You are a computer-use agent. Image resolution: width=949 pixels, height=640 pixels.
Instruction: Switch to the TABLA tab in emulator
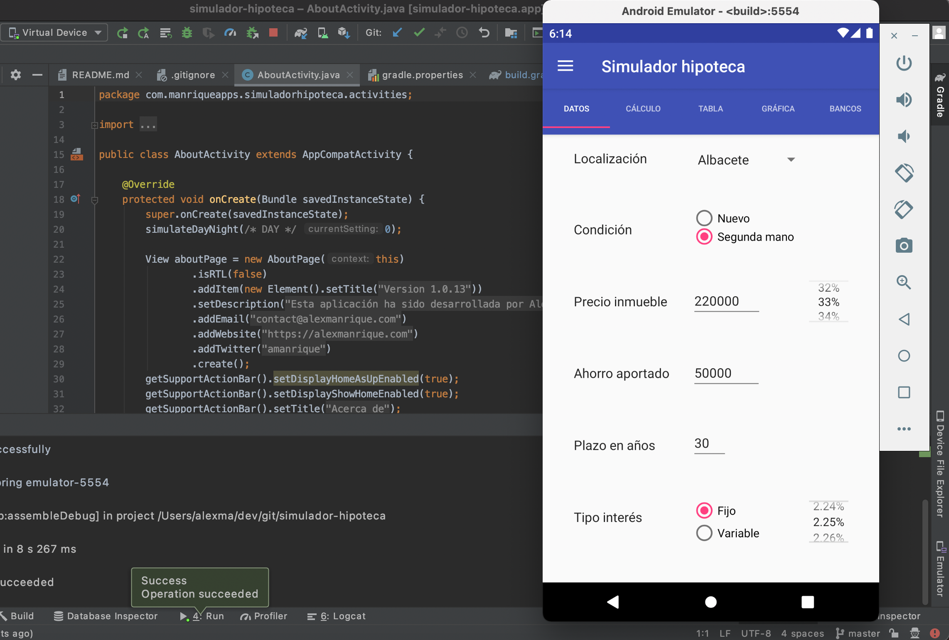[710, 108]
